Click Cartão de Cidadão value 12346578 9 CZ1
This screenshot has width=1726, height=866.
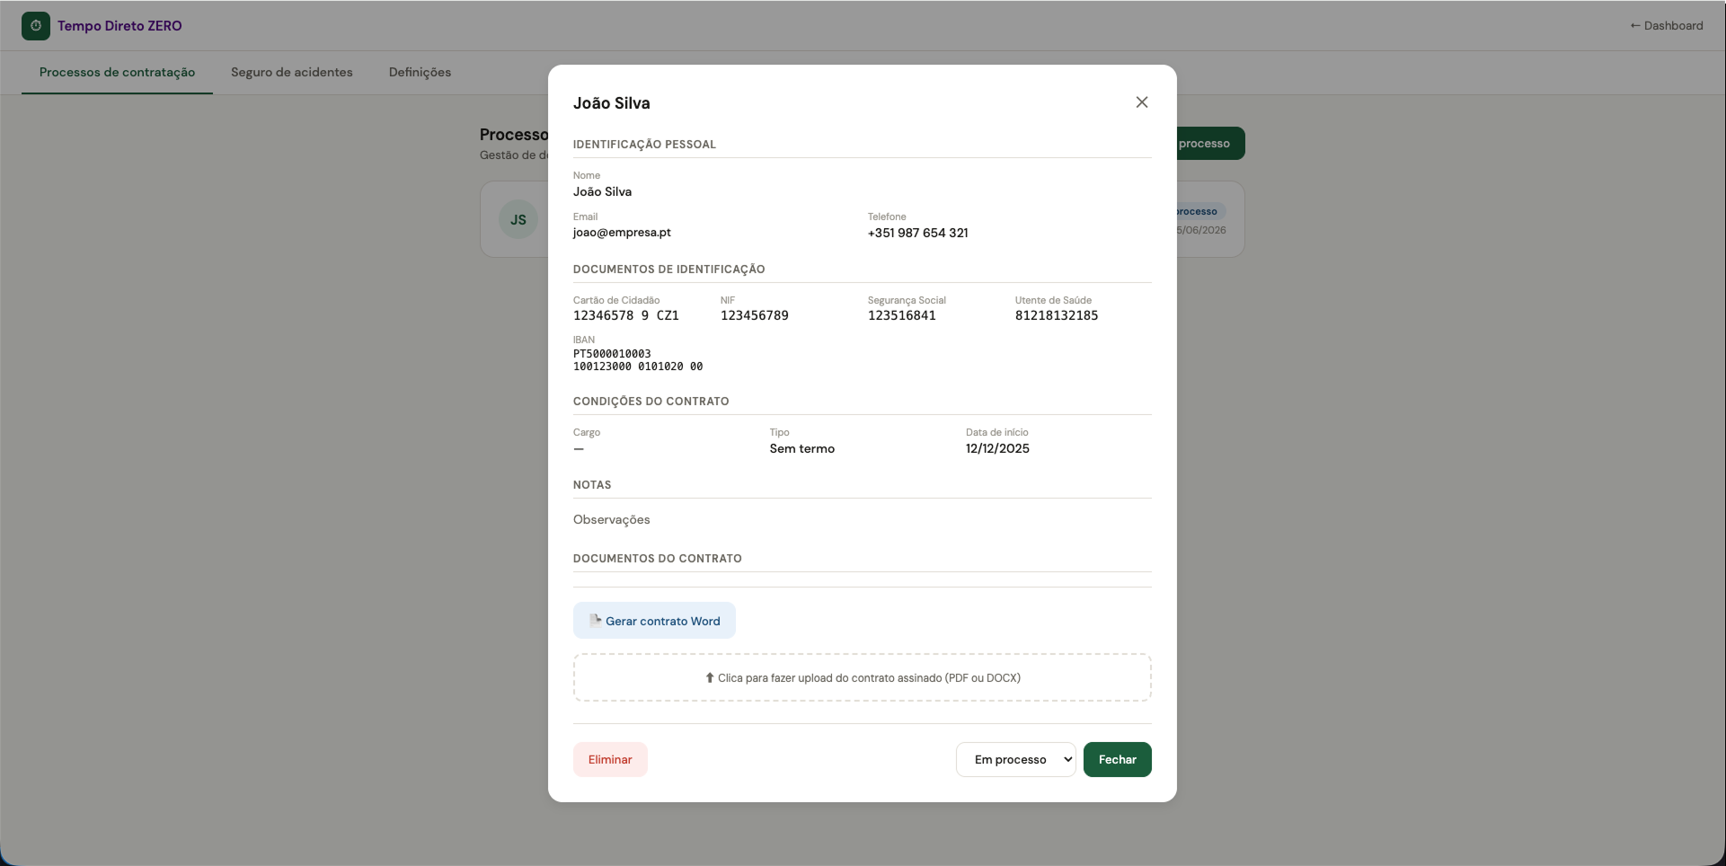626,315
